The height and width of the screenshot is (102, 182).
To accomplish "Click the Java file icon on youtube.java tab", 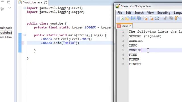I will (20, 2).
